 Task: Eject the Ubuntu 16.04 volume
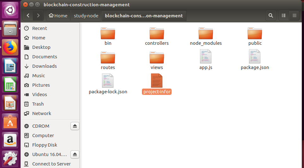click(75, 154)
